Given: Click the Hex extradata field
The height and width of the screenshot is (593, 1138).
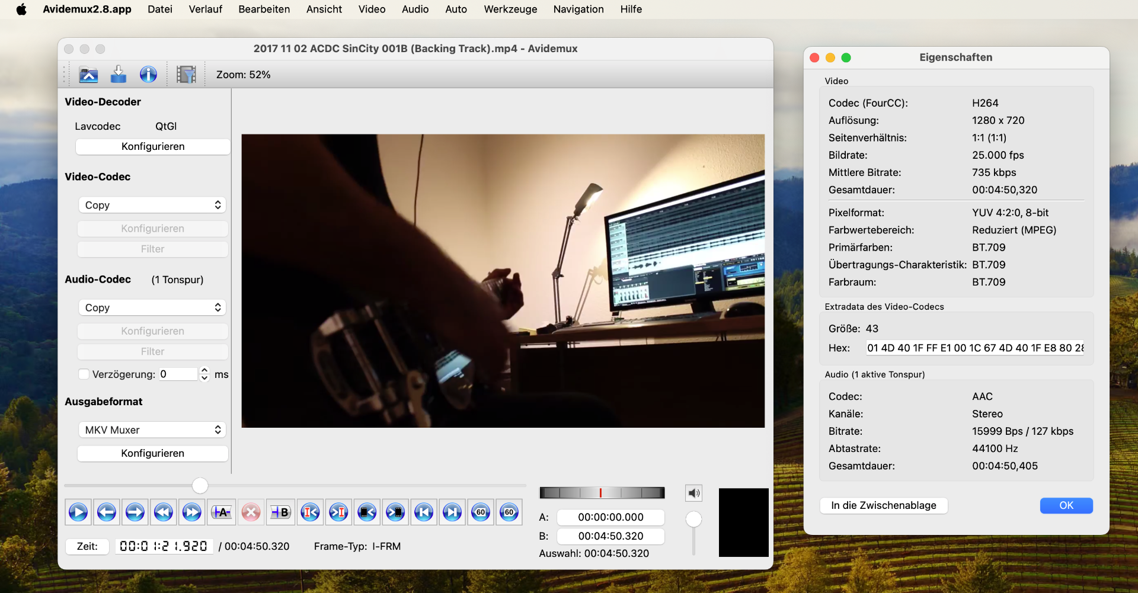Looking at the screenshot, I should pos(975,348).
